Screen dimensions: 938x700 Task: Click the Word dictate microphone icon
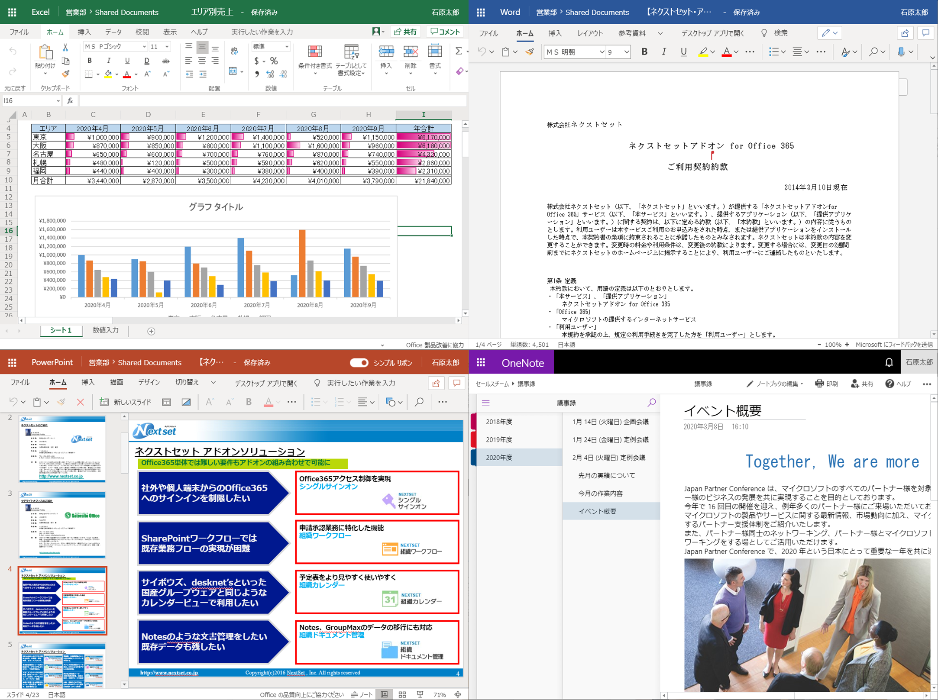[x=901, y=52]
